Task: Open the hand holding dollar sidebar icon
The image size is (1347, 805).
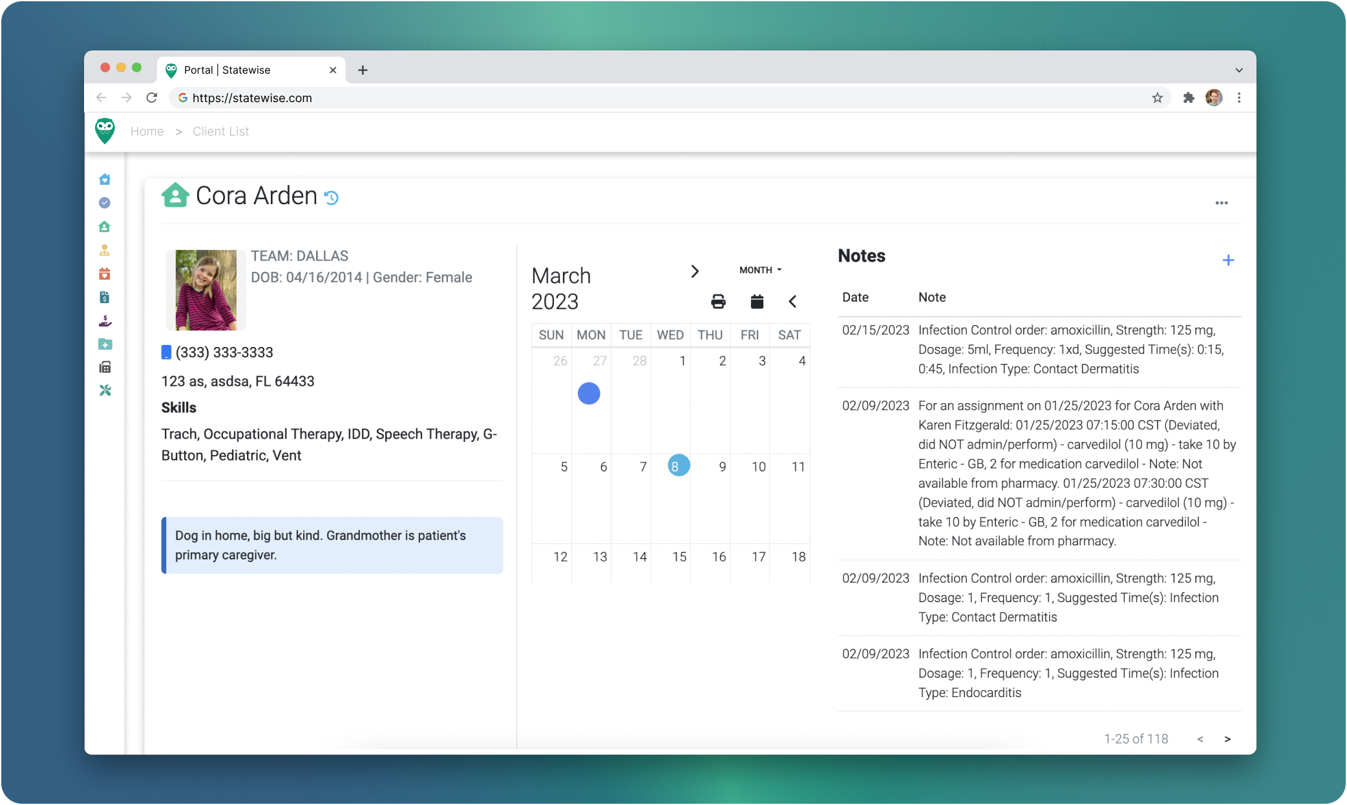Action: click(105, 321)
